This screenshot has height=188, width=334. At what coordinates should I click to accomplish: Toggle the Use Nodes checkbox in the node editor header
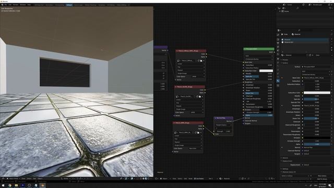[x=195, y=179]
